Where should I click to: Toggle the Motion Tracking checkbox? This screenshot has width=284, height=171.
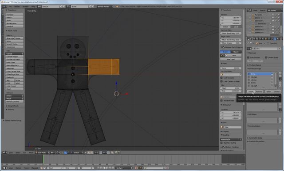click(224, 147)
